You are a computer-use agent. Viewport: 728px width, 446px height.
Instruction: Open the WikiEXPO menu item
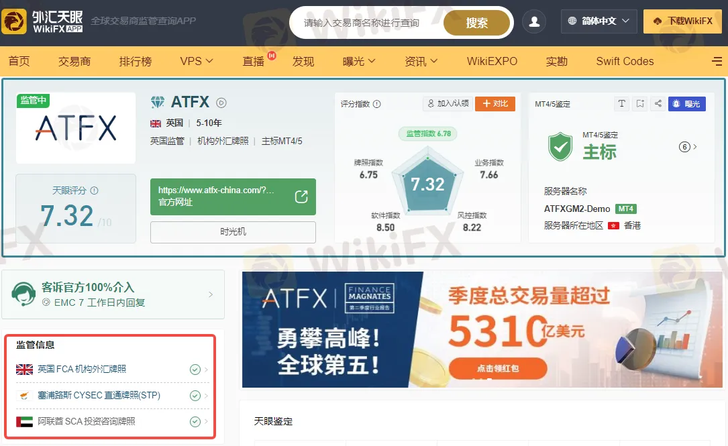(x=492, y=61)
